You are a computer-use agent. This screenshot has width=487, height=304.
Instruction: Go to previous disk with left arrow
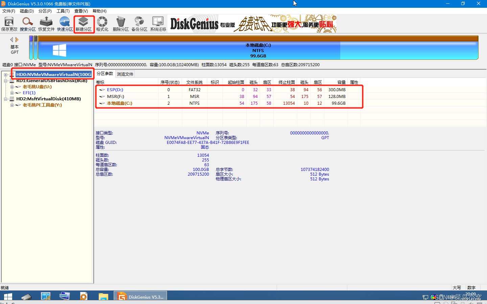(x=12, y=40)
